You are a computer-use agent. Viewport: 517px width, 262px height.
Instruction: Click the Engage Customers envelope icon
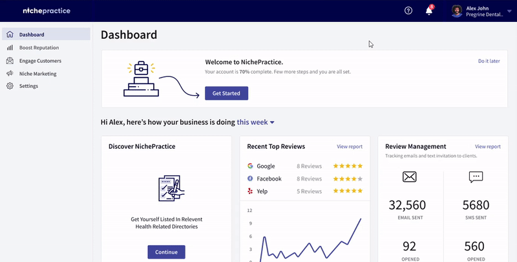(10, 60)
